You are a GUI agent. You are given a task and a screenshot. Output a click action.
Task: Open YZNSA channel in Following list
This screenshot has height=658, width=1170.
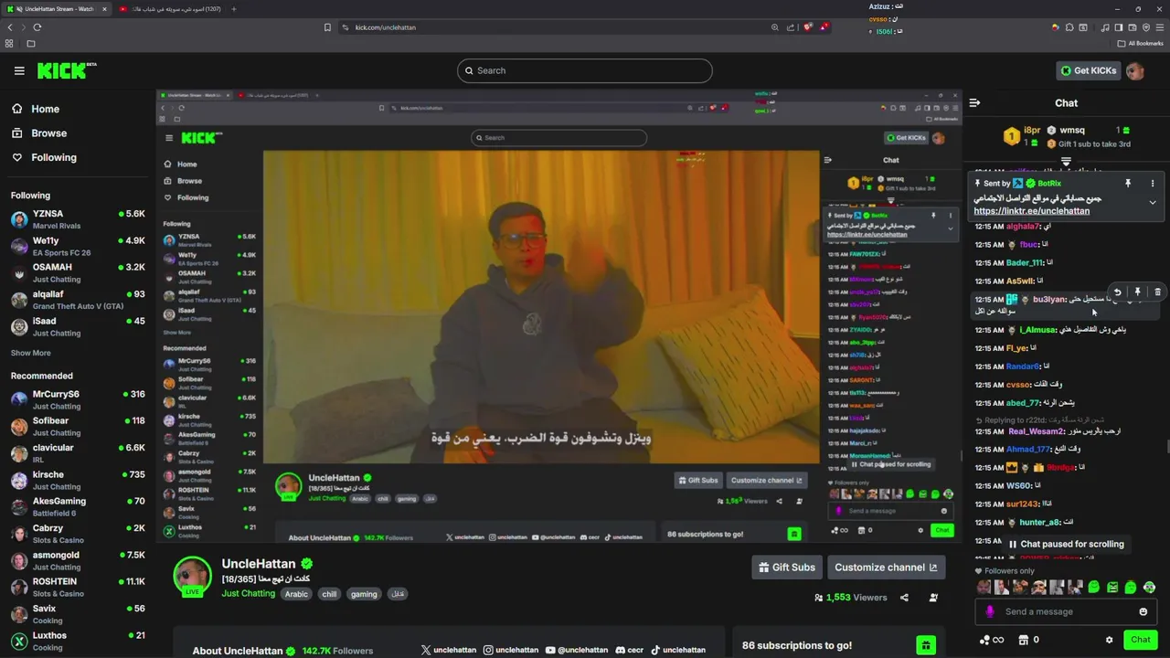[x=78, y=219]
